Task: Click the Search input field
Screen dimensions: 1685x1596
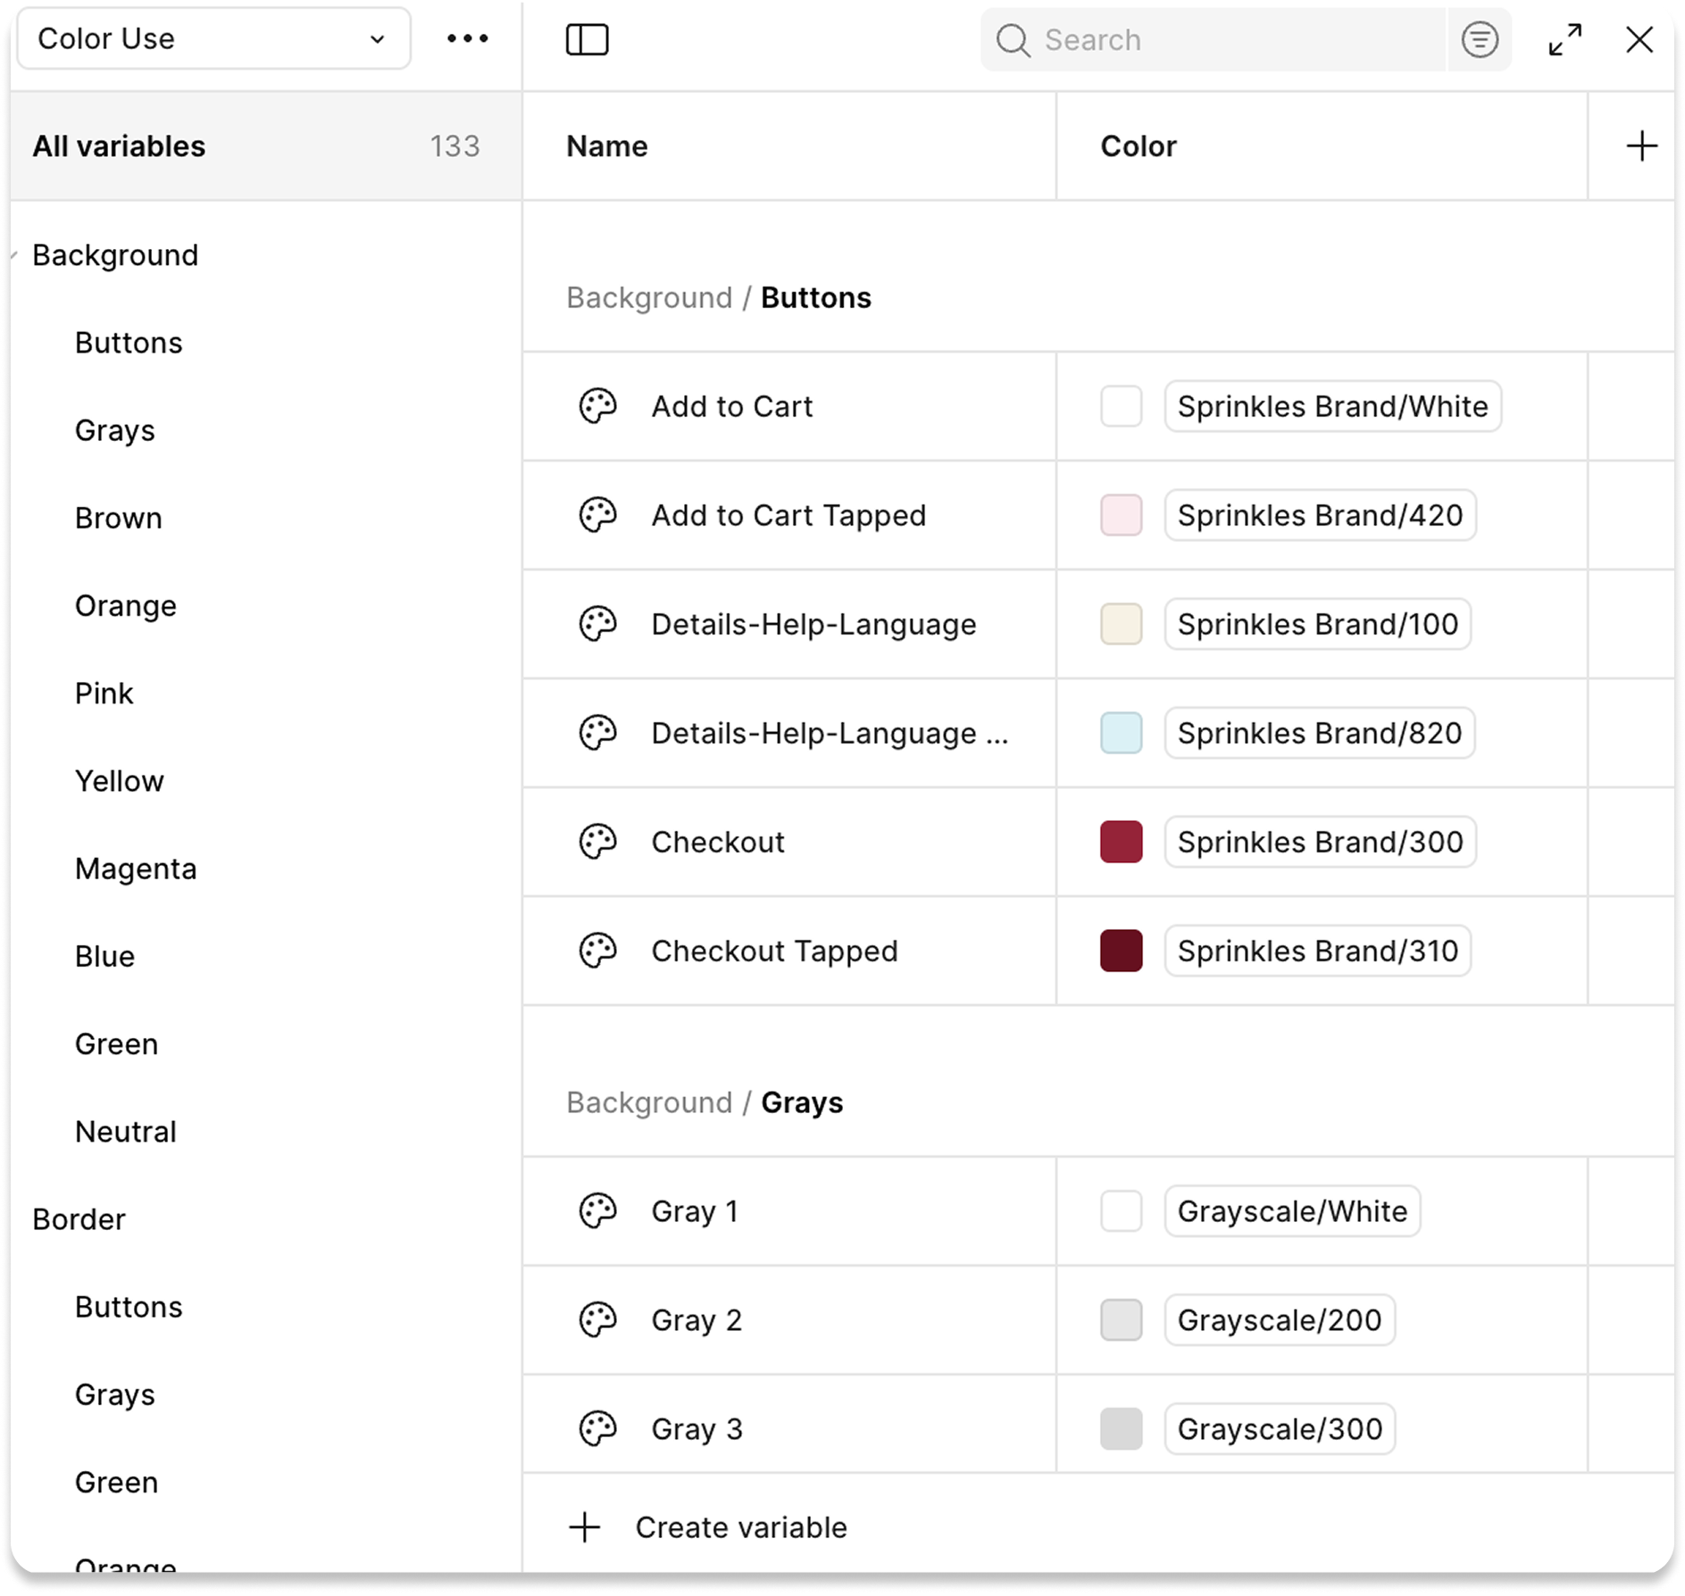Action: point(1212,39)
